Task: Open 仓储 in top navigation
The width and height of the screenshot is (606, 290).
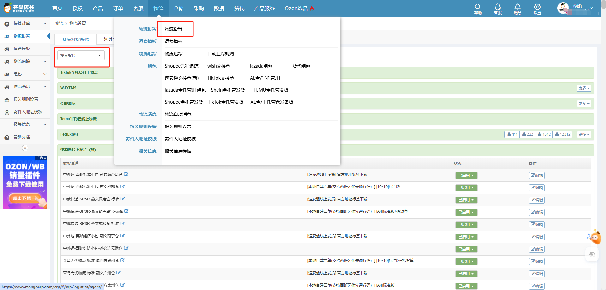Action: coord(179,9)
